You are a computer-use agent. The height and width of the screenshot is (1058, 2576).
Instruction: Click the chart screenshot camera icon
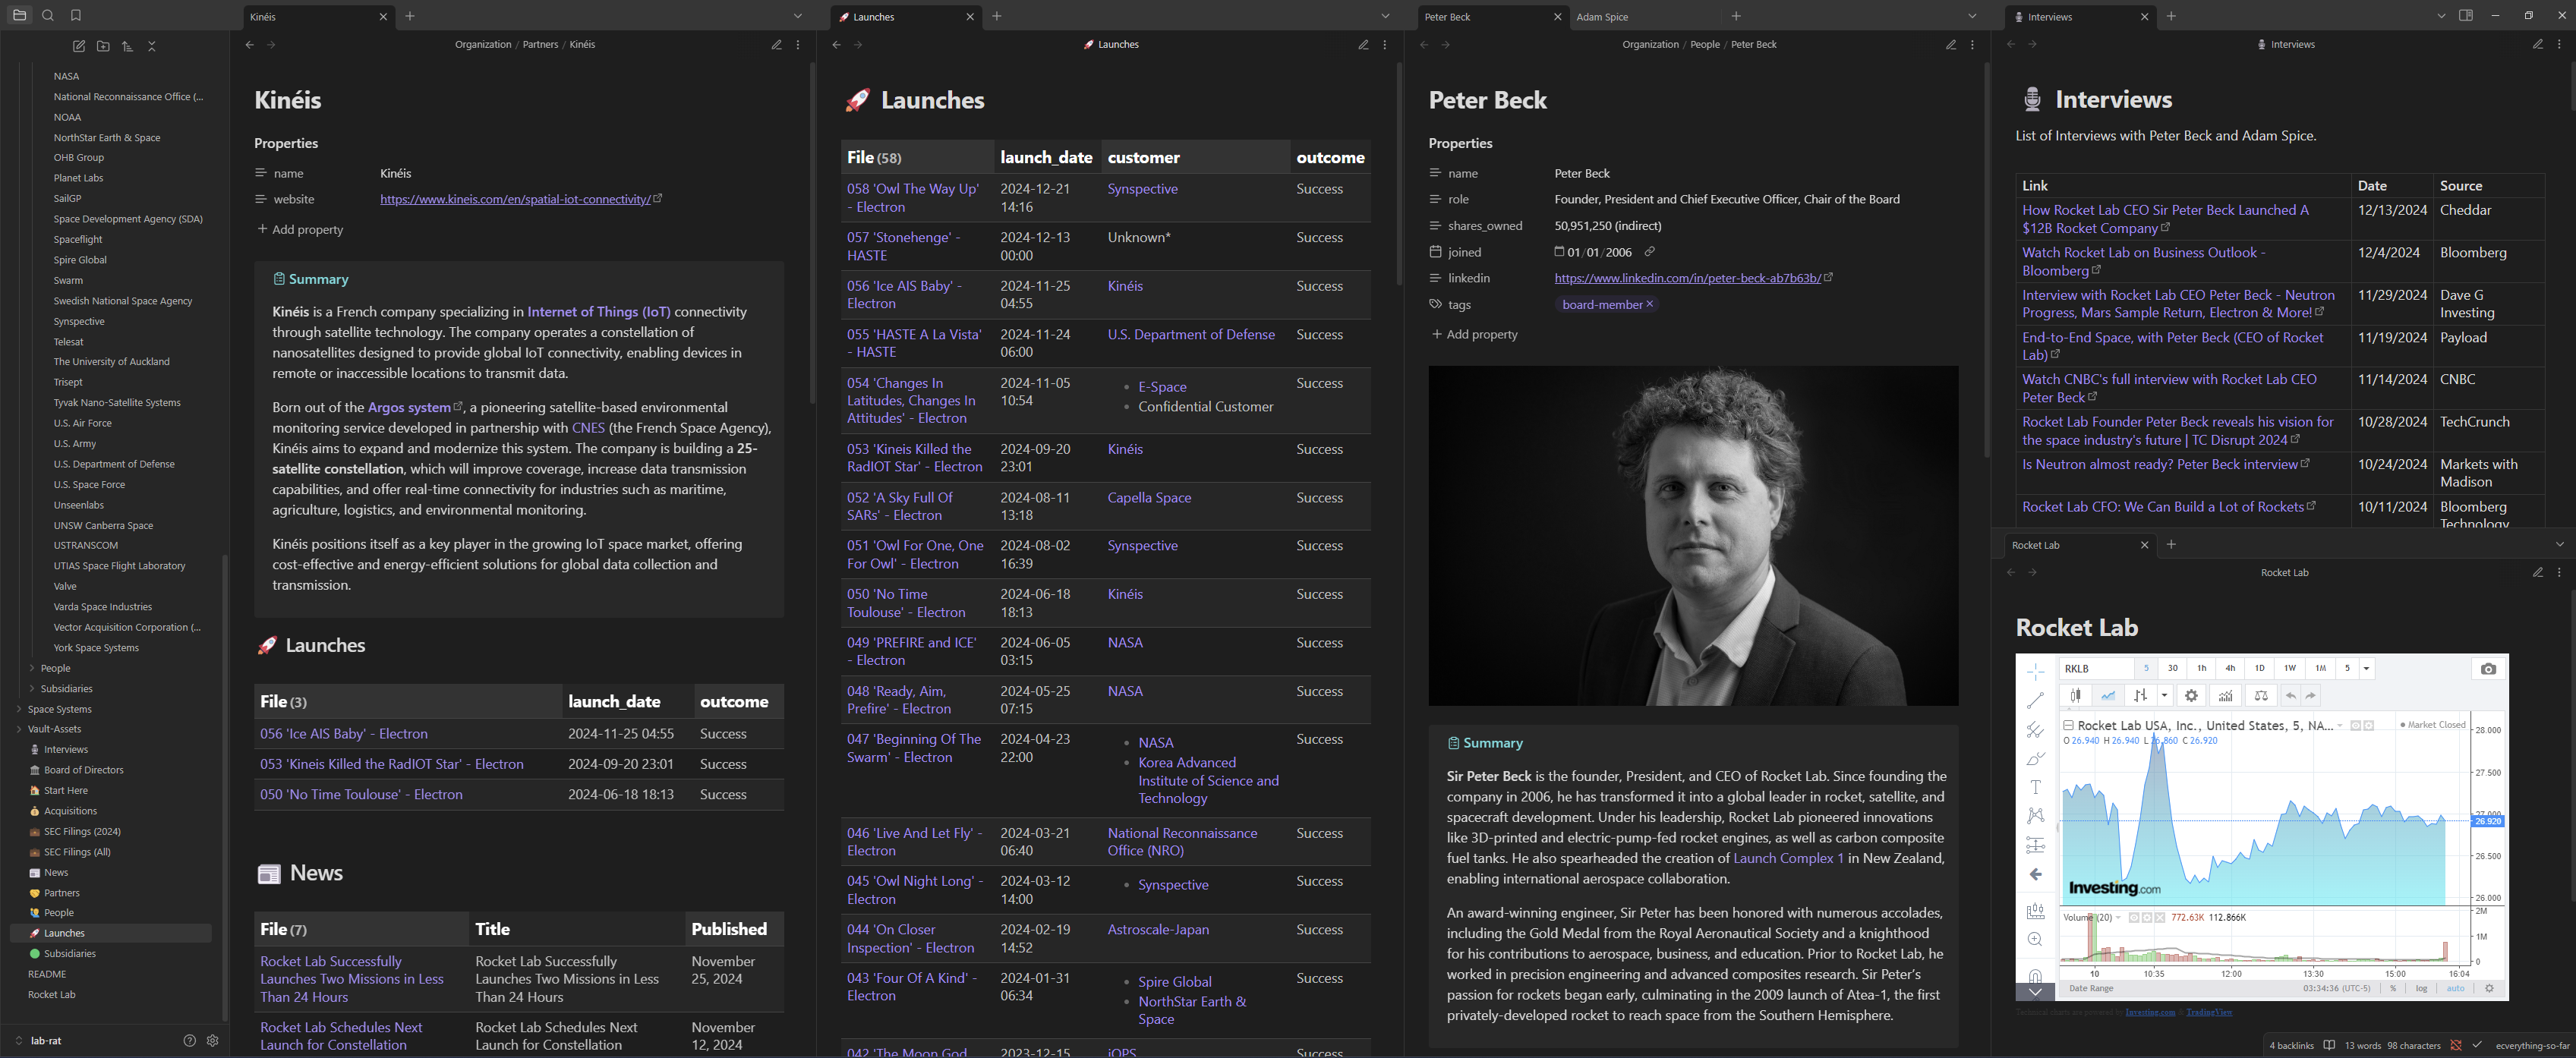2488,669
